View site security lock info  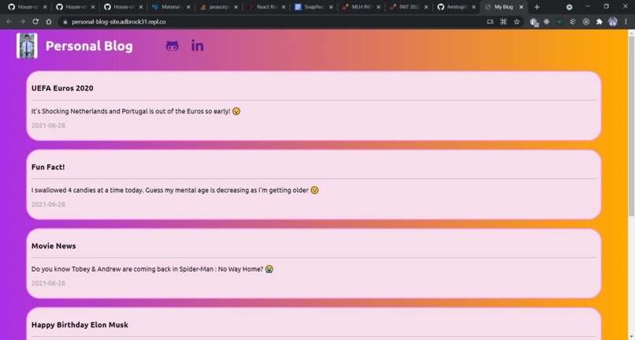(65, 22)
